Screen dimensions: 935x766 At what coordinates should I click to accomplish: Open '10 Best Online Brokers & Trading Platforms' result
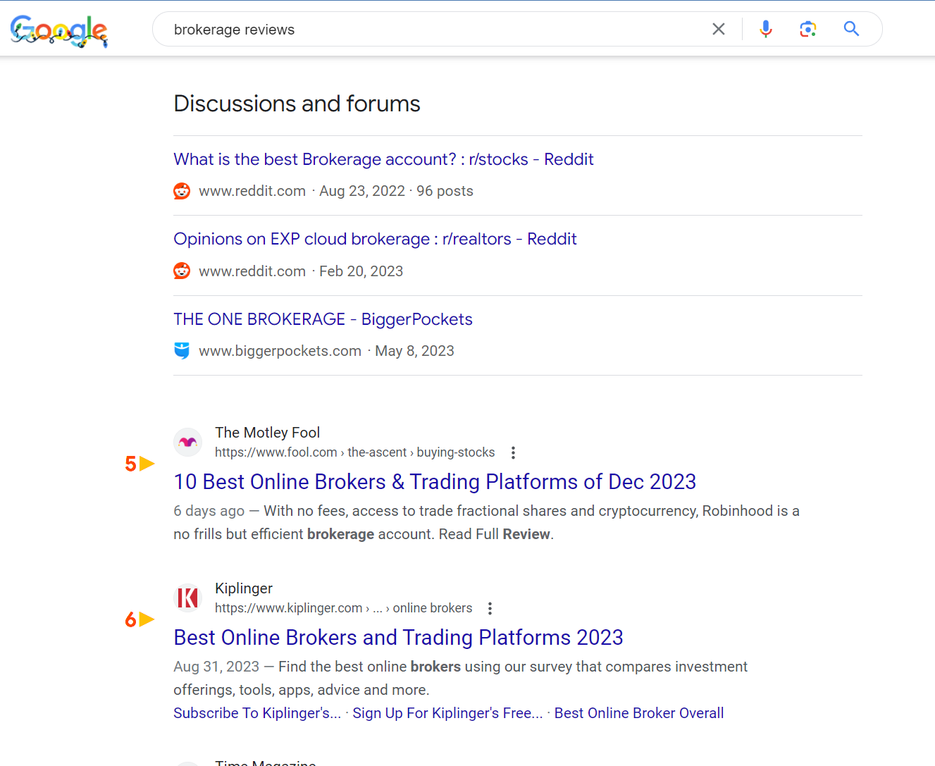(x=435, y=481)
